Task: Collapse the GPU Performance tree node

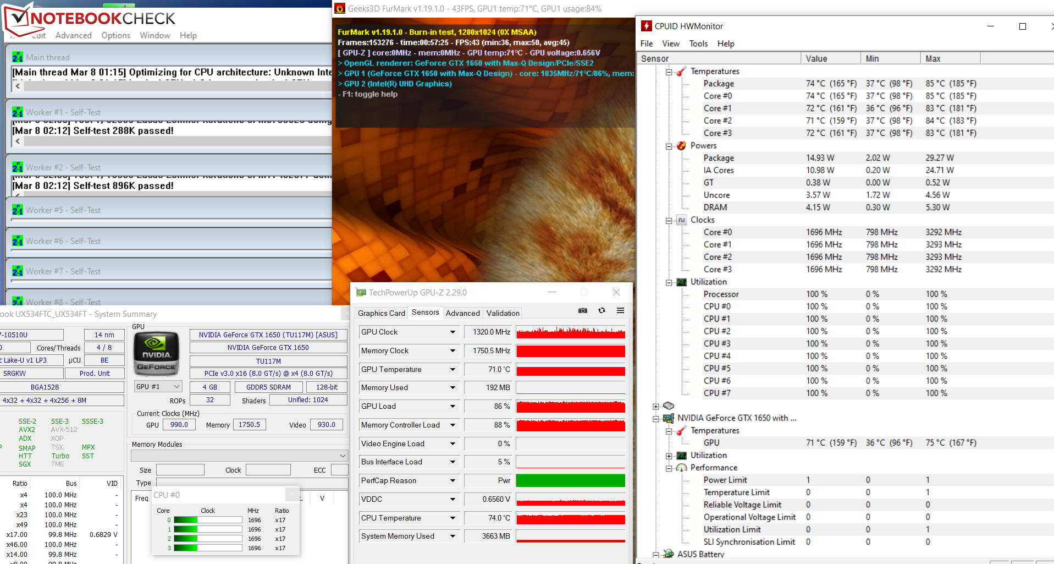Action: click(669, 469)
